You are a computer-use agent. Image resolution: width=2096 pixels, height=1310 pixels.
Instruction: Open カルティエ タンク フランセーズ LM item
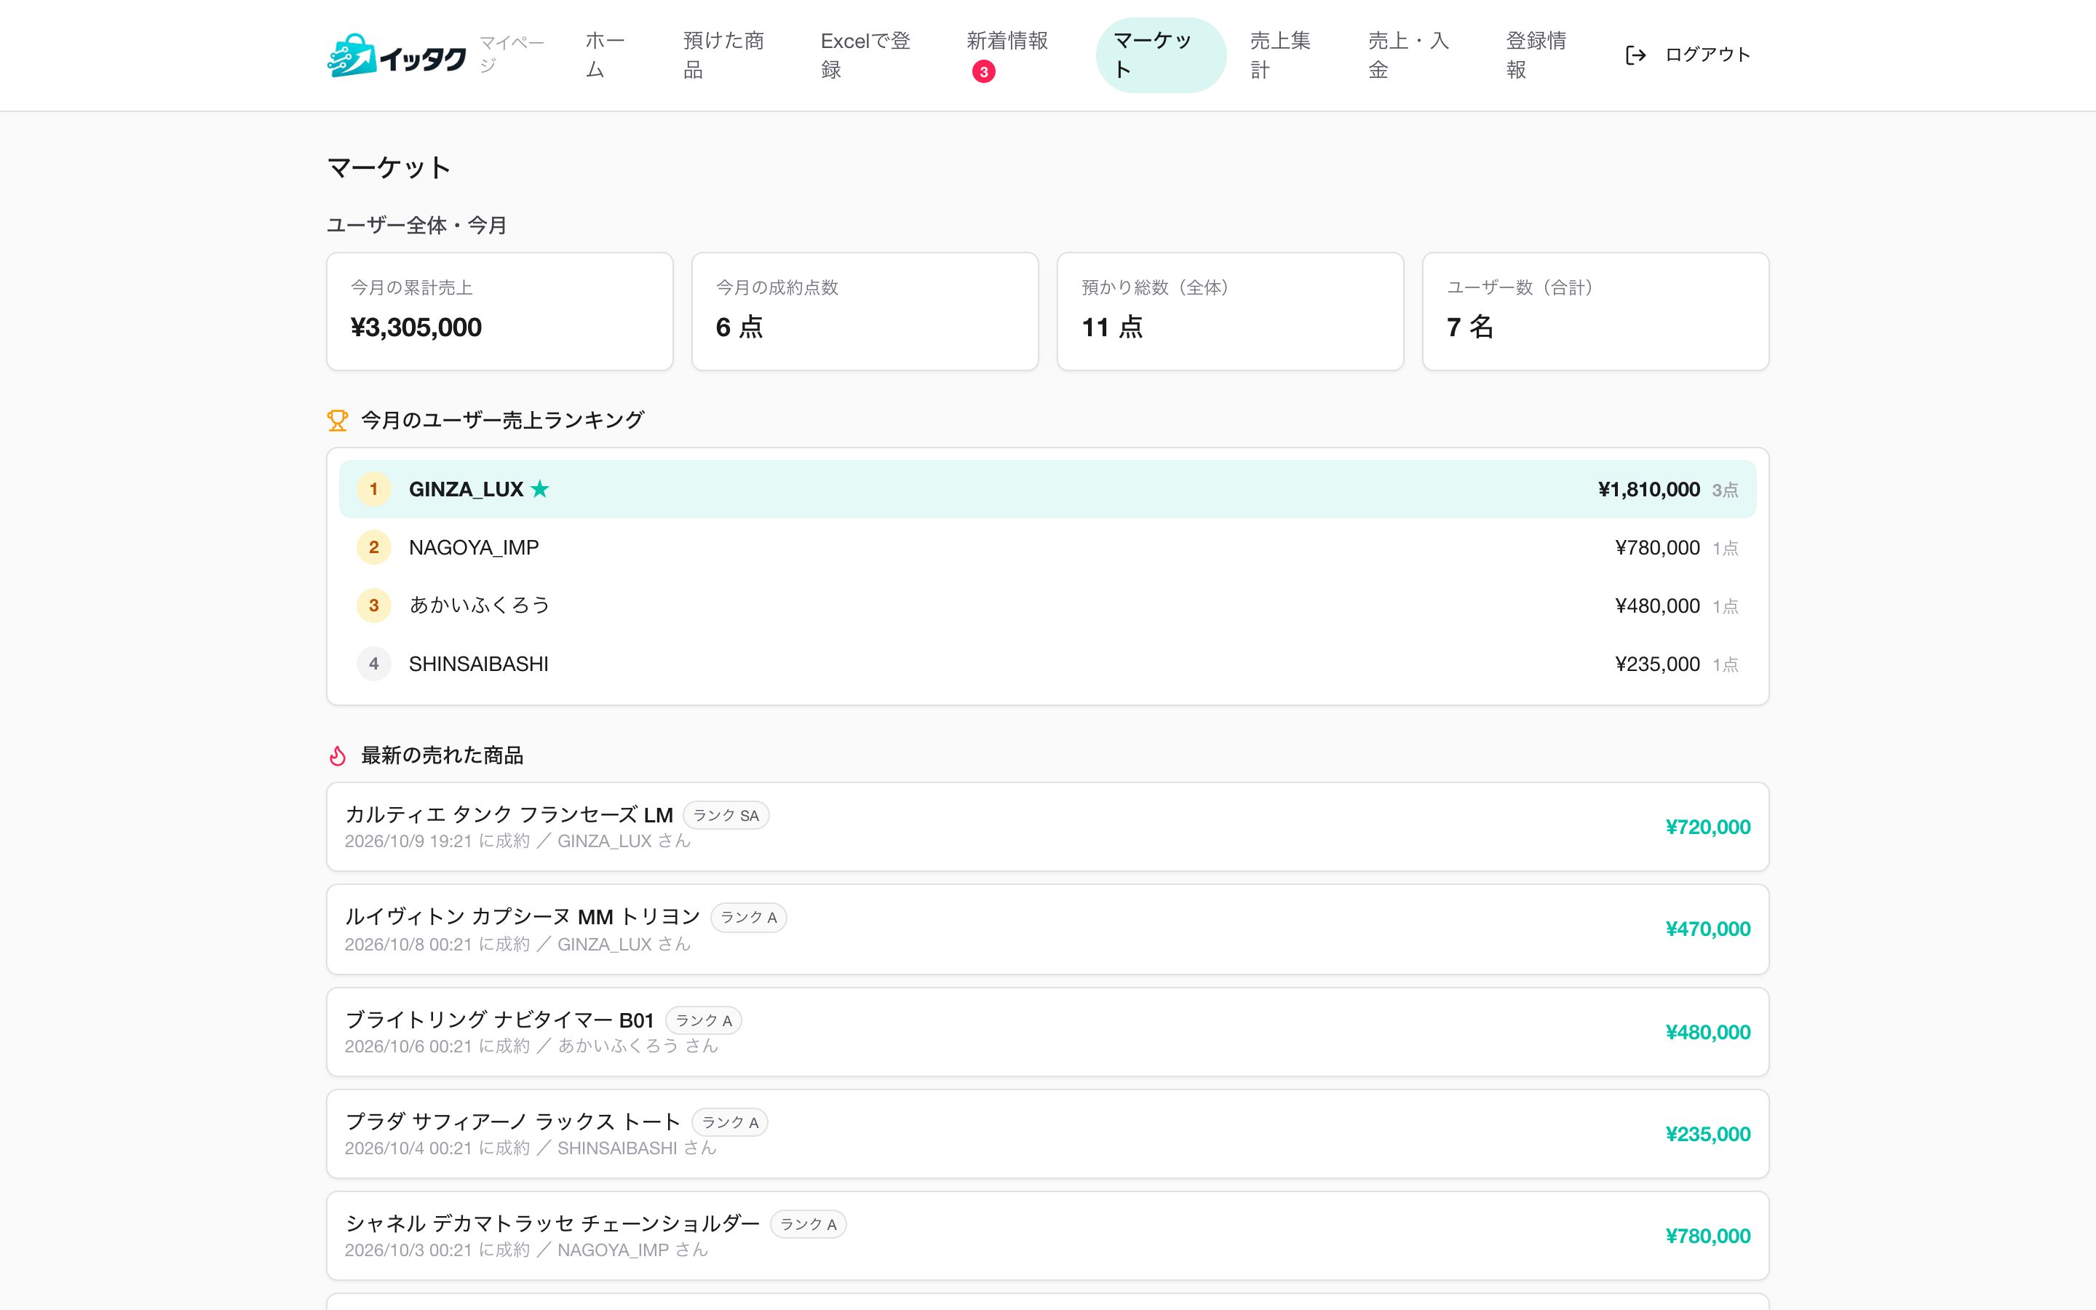click(1048, 827)
